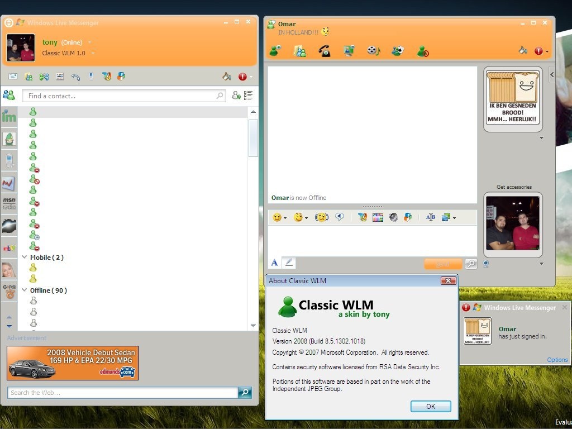The height and width of the screenshot is (429, 572).
Task: Click the edmunds.com vehicle ad banner
Action: click(x=73, y=363)
